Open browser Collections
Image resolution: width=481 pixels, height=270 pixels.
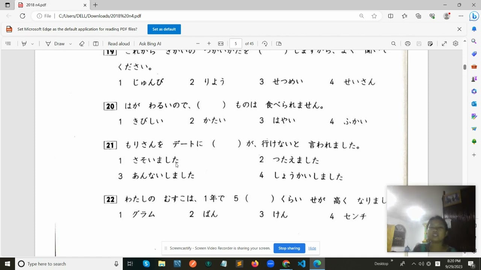tap(418, 16)
